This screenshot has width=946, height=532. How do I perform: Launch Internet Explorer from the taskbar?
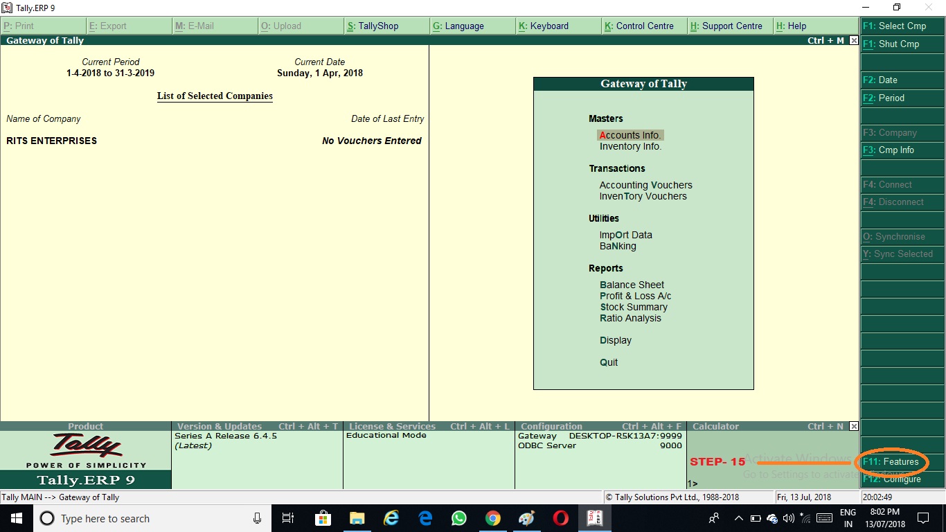pos(391,518)
